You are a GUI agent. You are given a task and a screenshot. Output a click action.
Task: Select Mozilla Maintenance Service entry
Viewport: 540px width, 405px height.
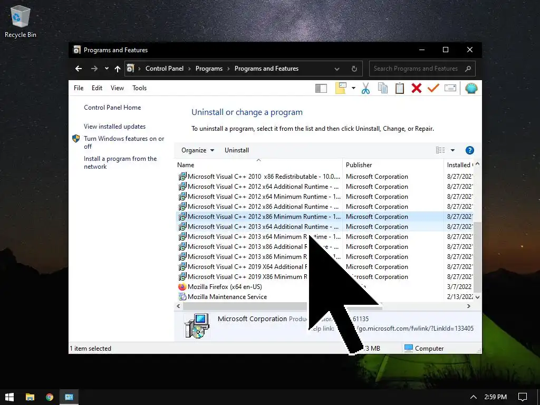point(325,296)
